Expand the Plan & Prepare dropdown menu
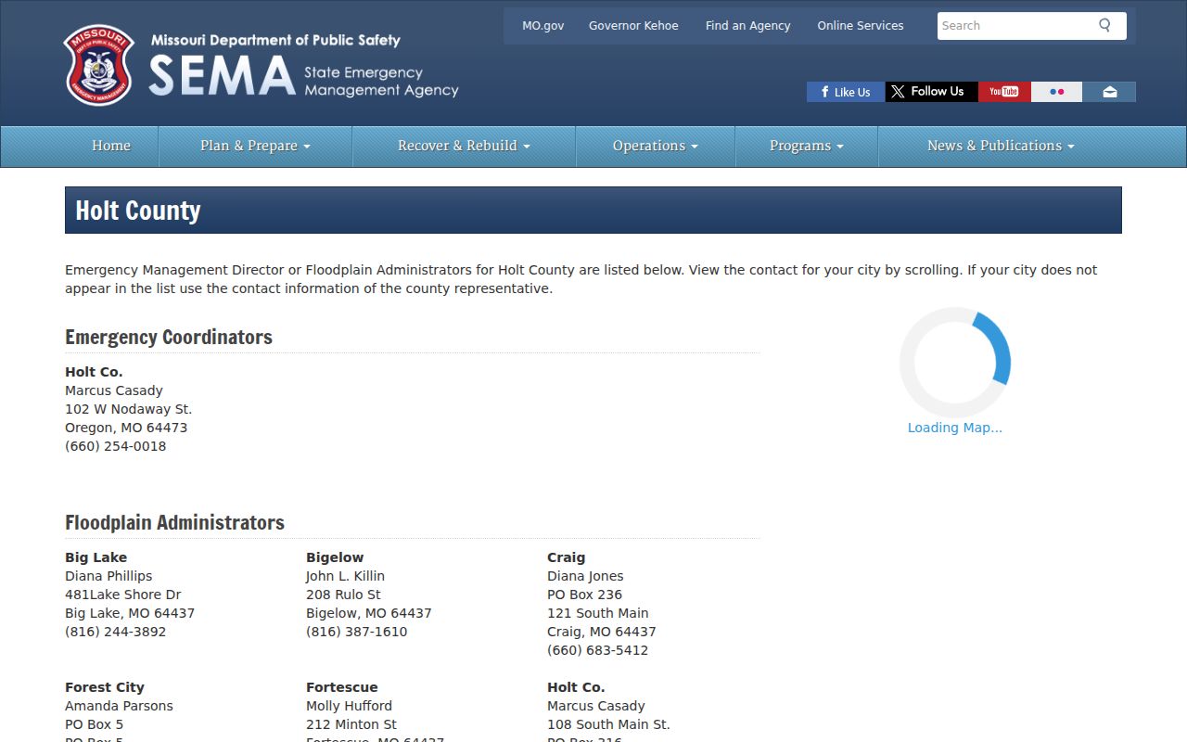The height and width of the screenshot is (742, 1187). click(x=255, y=146)
